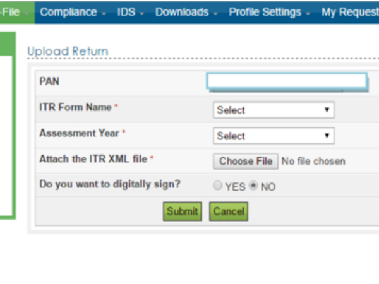Focus the PAN text field

287,81
